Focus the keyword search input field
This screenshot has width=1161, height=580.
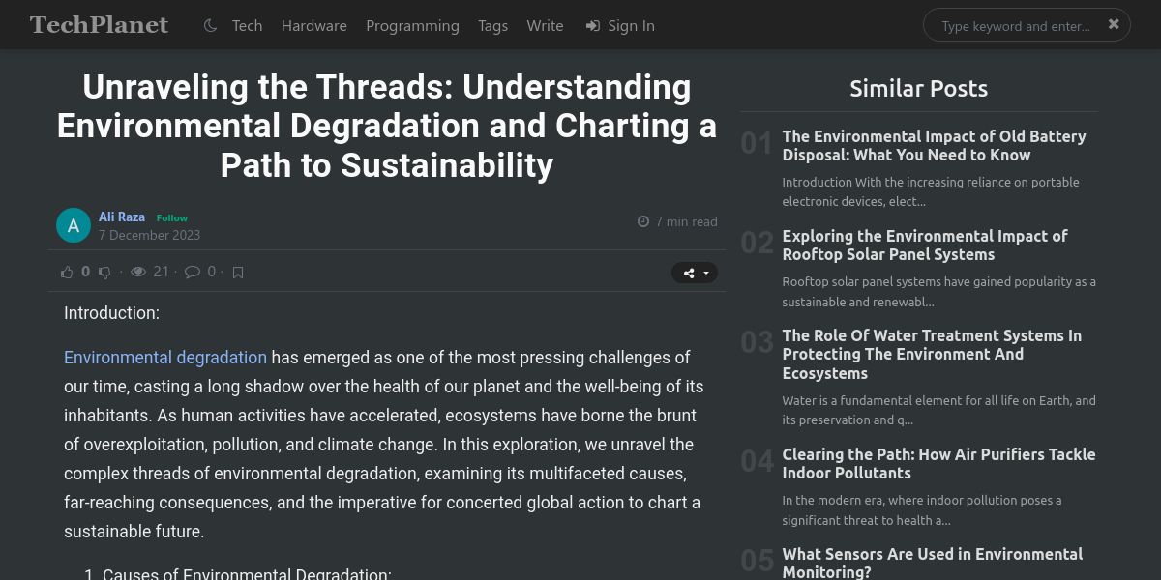pos(1015,26)
